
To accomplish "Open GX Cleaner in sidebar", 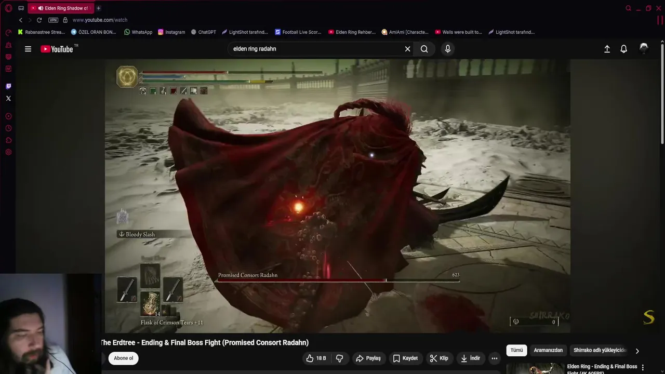I will tap(8, 45).
